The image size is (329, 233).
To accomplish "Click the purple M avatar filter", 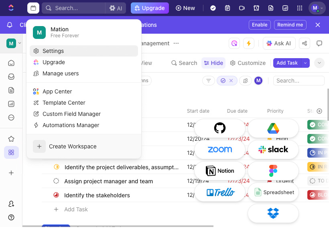I will click(258, 81).
